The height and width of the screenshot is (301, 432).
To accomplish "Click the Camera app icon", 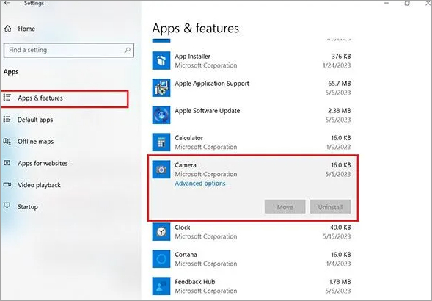I will point(161,170).
